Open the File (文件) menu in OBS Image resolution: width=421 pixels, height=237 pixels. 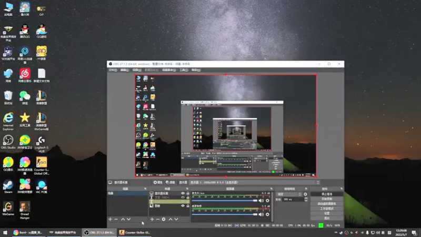click(x=113, y=70)
